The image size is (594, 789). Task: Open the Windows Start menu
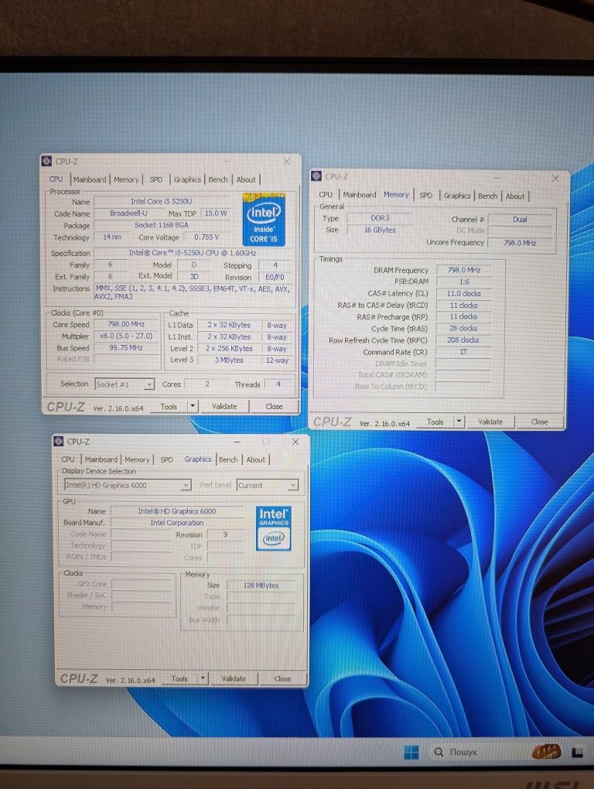(x=411, y=753)
